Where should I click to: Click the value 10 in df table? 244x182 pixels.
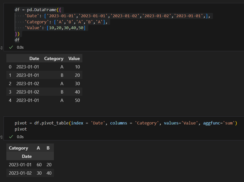point(77,67)
